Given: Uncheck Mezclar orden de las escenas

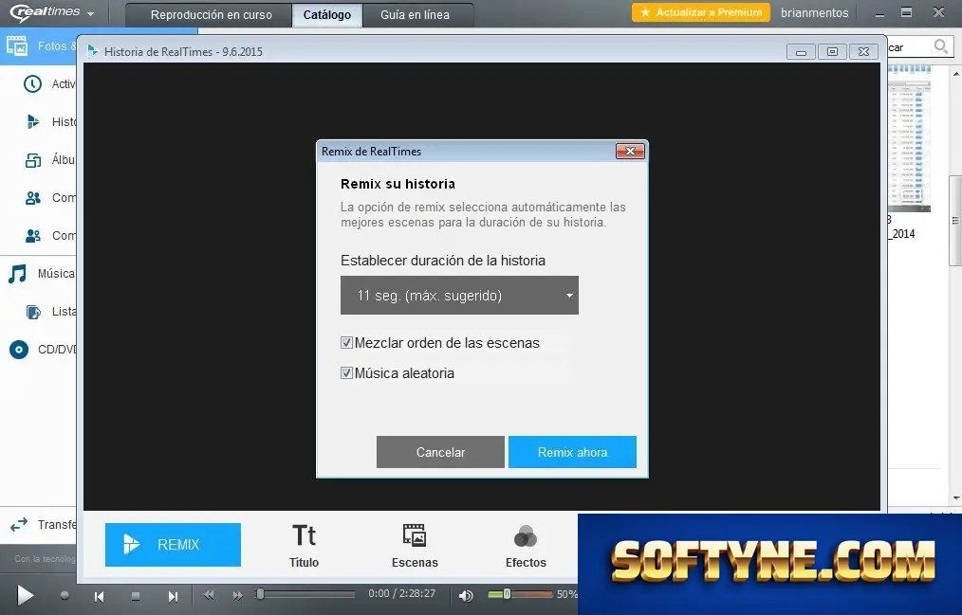Looking at the screenshot, I should coord(346,343).
